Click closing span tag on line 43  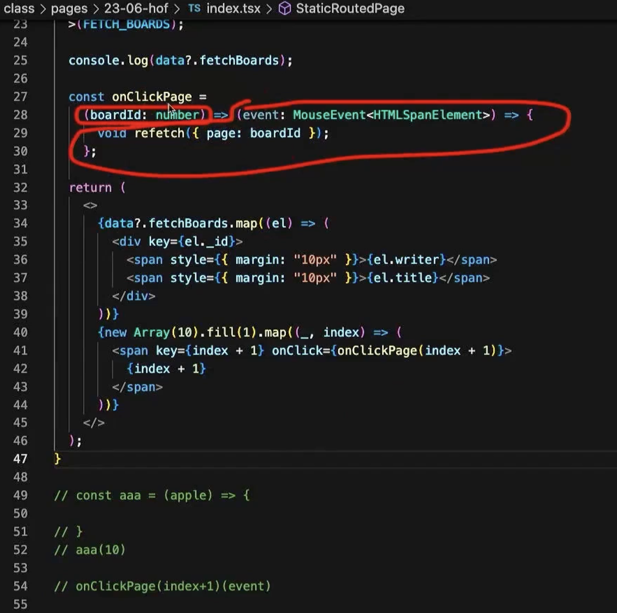[137, 387]
